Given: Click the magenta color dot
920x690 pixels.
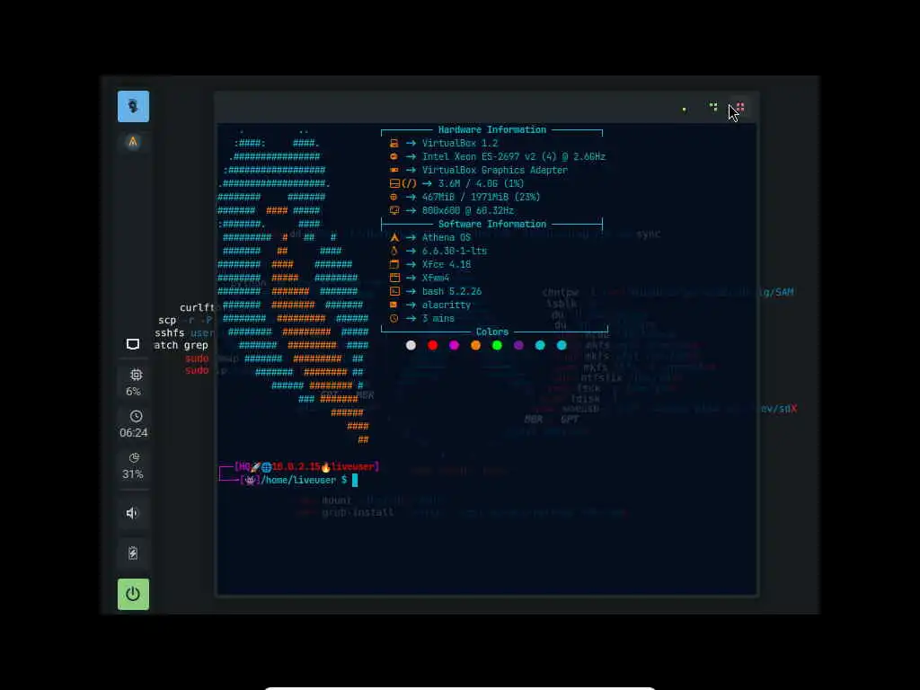Looking at the screenshot, I should [x=454, y=345].
